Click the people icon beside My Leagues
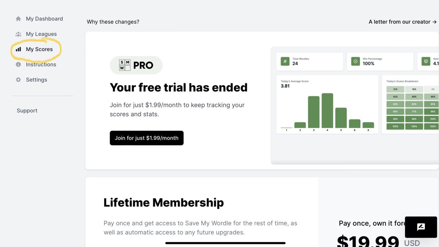Image resolution: width=439 pixels, height=247 pixels. (x=18, y=34)
